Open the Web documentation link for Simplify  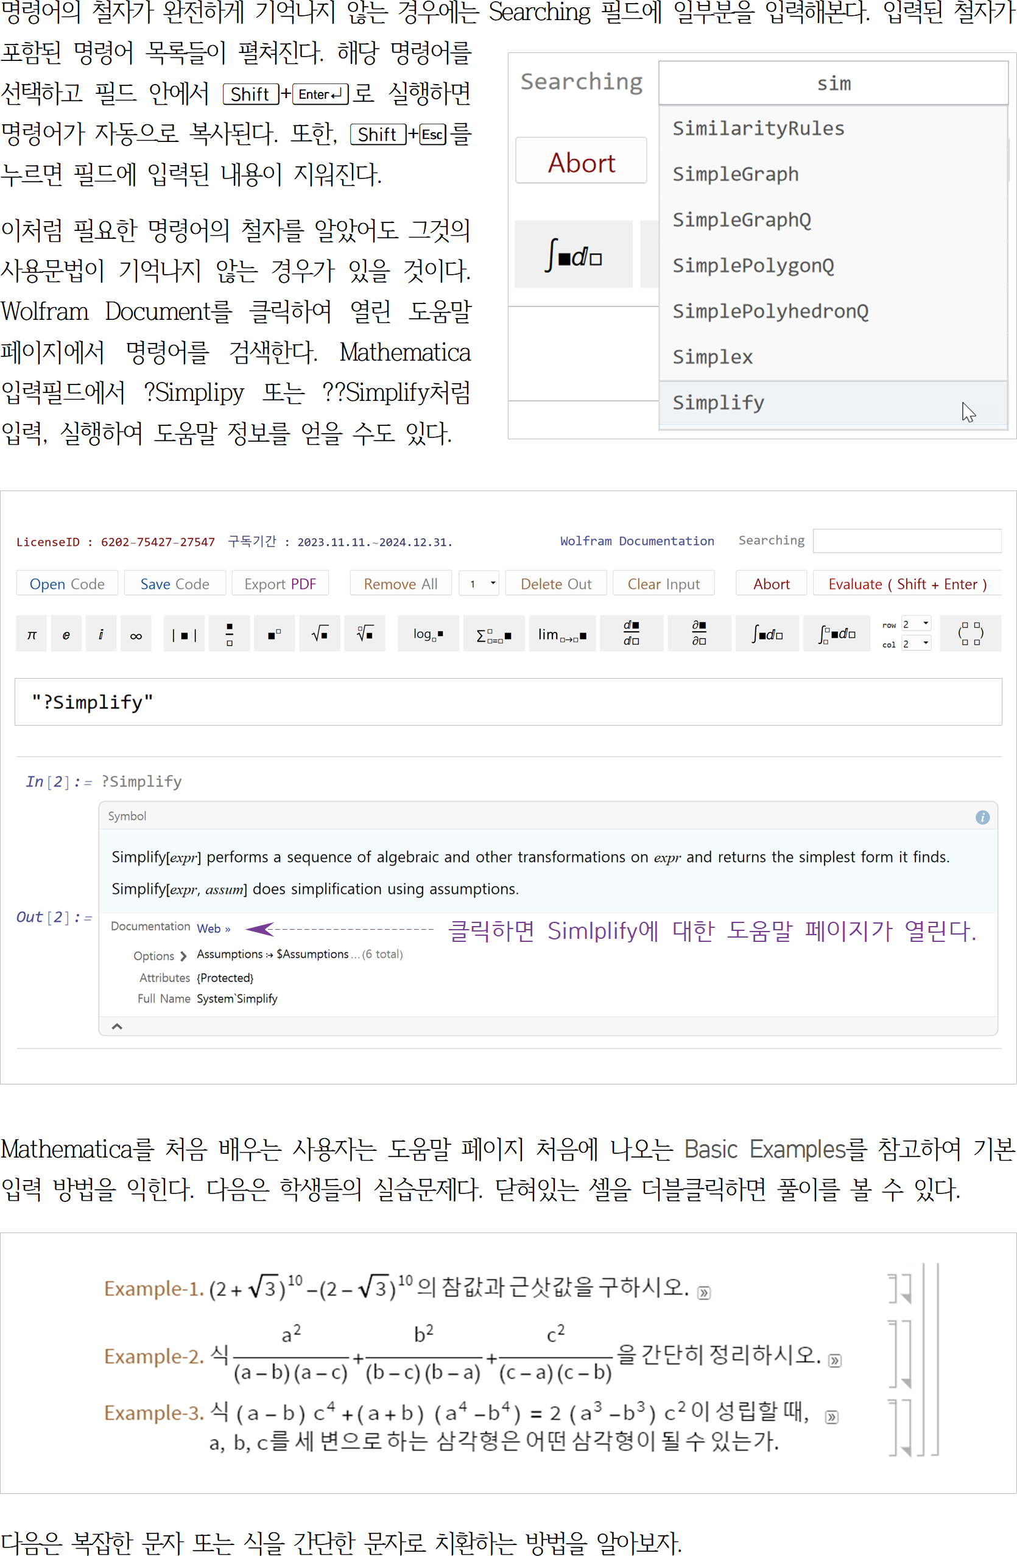tap(213, 928)
